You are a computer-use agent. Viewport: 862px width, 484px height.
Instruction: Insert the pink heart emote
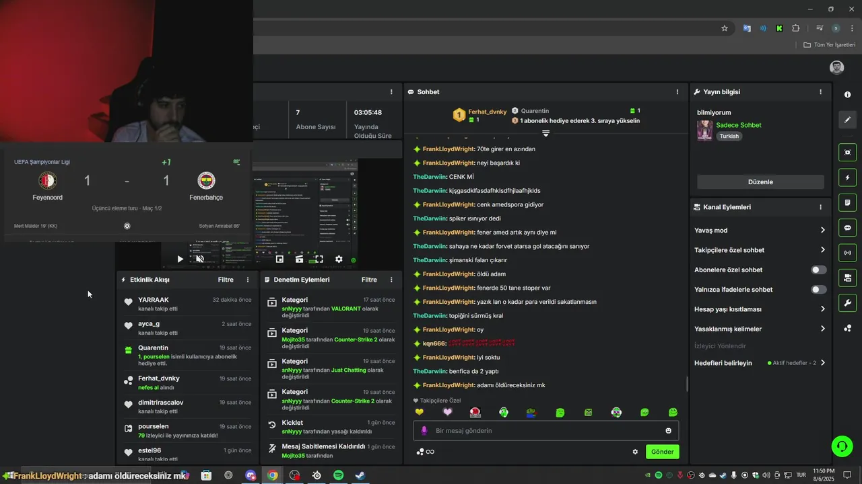coord(447,412)
